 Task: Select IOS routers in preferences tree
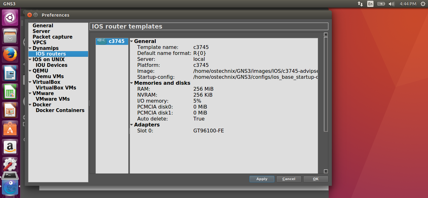pos(51,54)
